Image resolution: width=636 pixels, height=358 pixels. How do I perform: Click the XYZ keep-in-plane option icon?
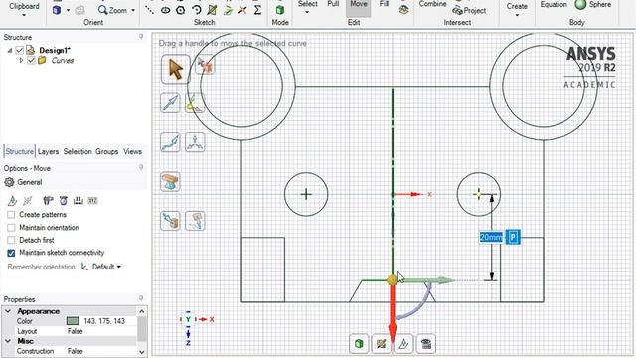point(92,200)
